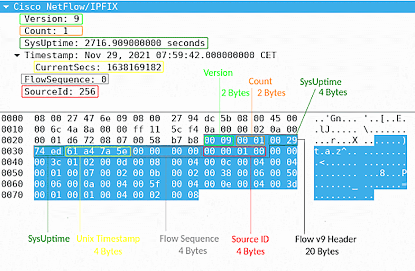Click the yellow-boxed Unix Timestamp bytes
The width and height of the screenshot is (415, 271).
click(98, 151)
